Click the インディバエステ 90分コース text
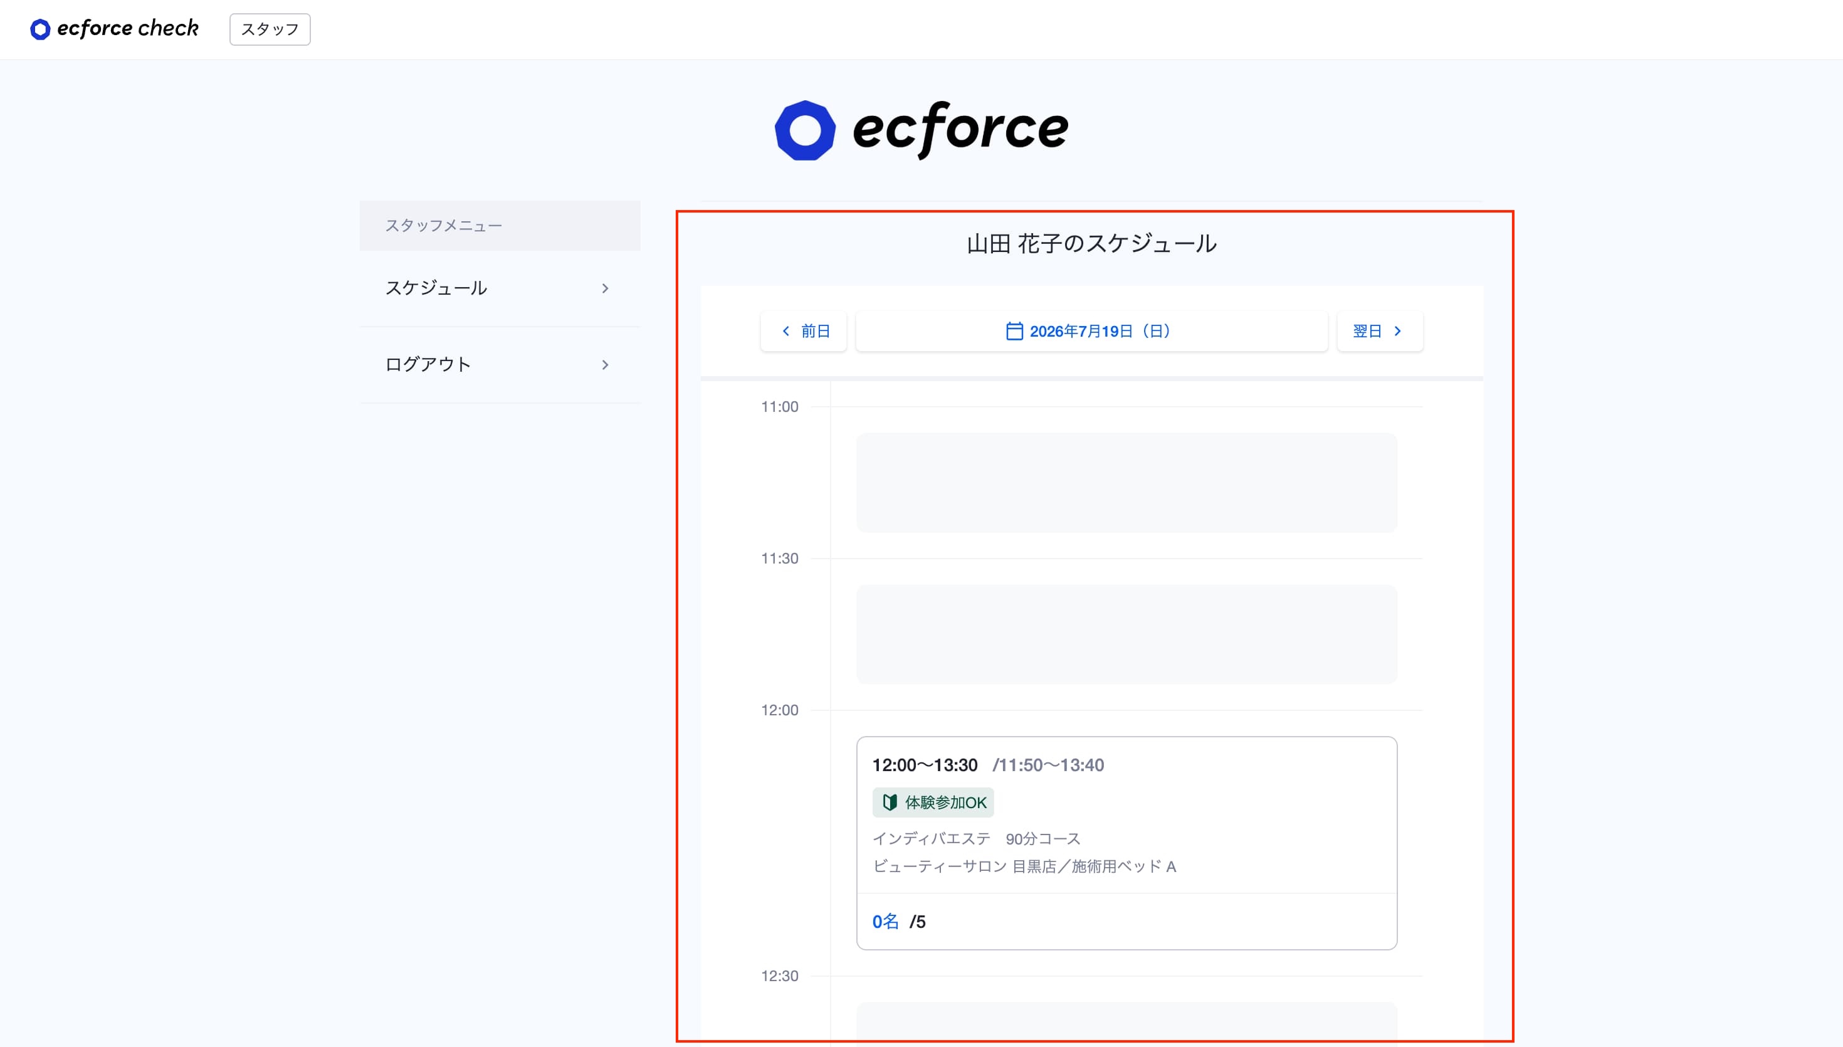Screen dimensions: 1843x1047 coord(976,838)
